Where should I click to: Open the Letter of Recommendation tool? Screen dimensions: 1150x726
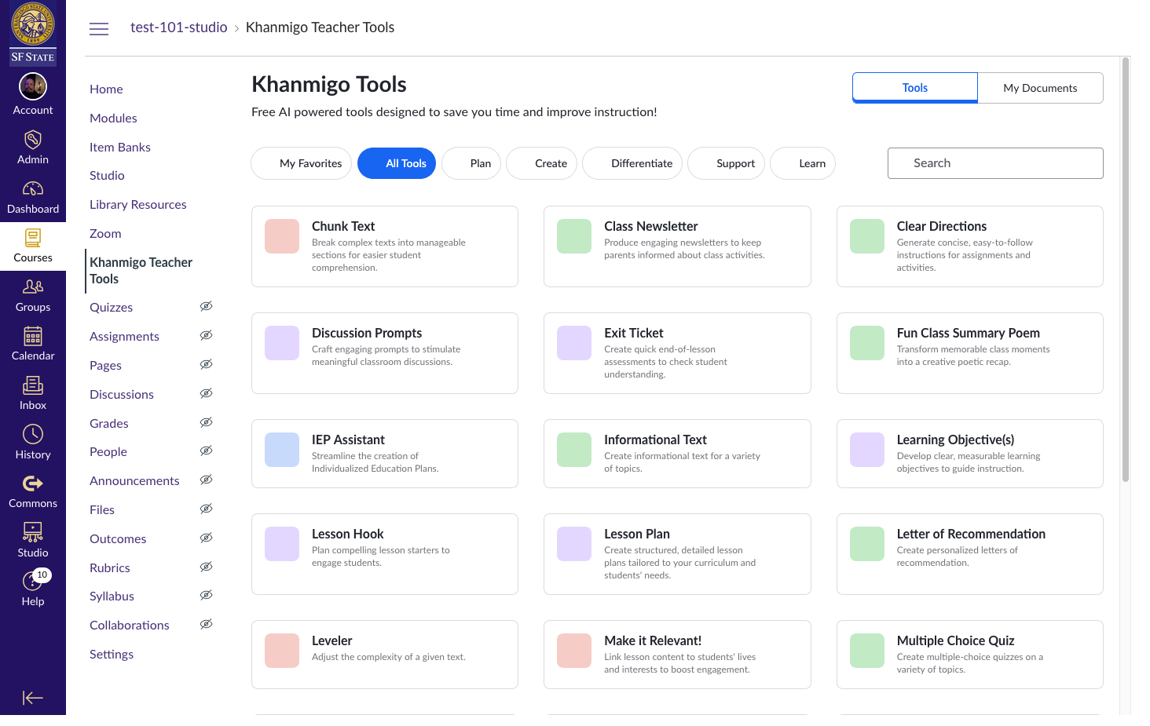point(969,554)
